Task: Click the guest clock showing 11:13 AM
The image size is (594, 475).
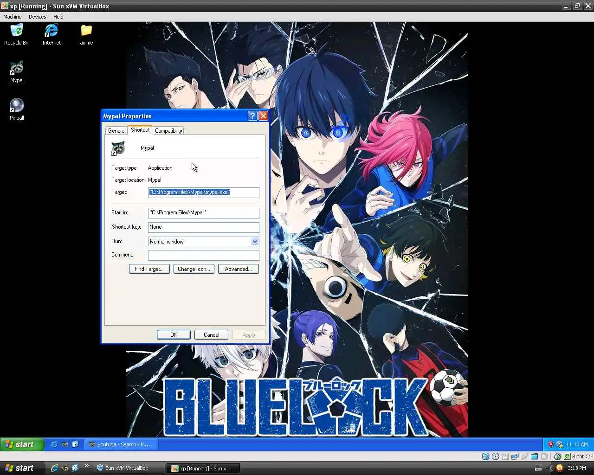Action: (x=577, y=444)
